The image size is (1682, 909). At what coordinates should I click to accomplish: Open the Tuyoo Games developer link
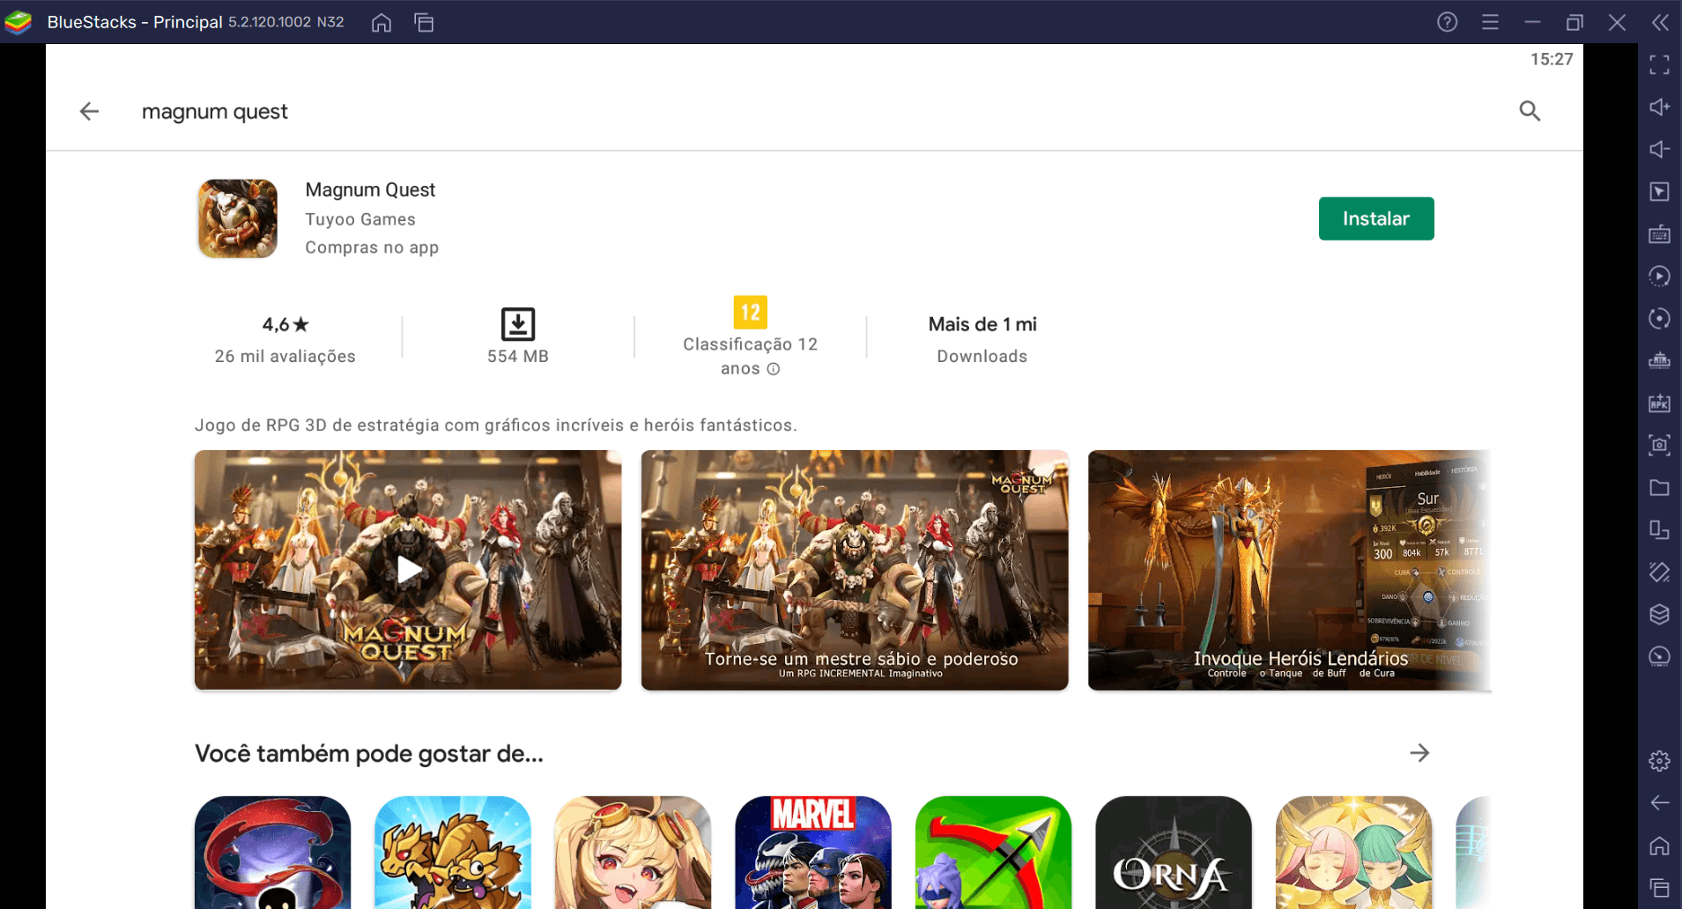pos(360,219)
